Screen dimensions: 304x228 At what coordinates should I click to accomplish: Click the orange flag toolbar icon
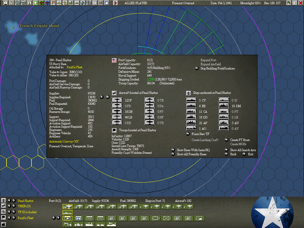53,3
